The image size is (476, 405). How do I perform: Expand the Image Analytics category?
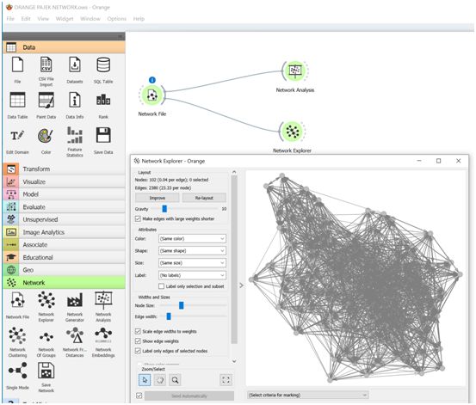65,232
